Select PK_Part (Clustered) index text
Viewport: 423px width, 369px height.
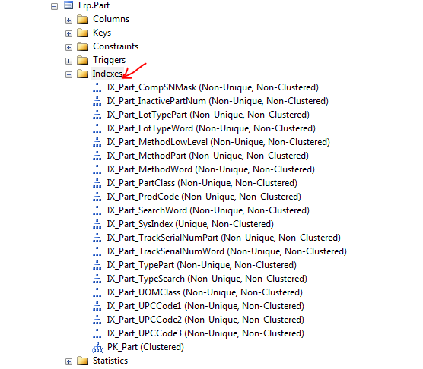[145, 348]
